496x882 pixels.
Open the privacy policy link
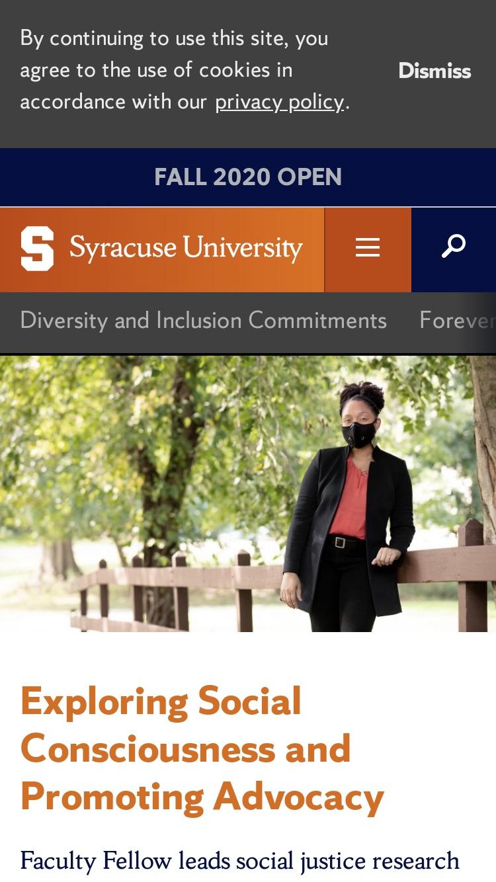click(279, 102)
